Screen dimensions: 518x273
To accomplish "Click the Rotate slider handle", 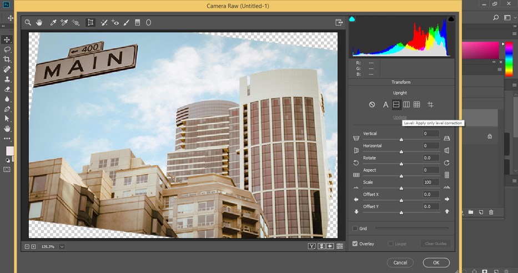I will (x=401, y=165).
